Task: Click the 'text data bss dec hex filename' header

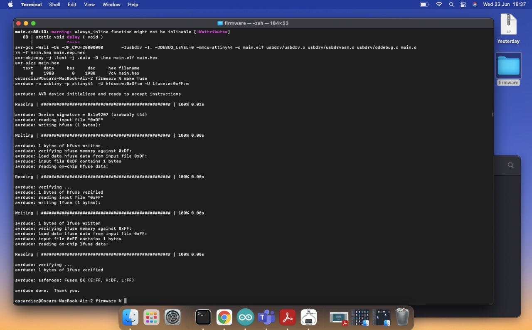Action: (81, 68)
